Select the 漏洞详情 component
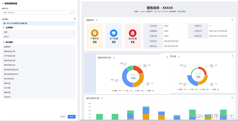The height and width of the screenshot is (121, 238). [x=39, y=92]
